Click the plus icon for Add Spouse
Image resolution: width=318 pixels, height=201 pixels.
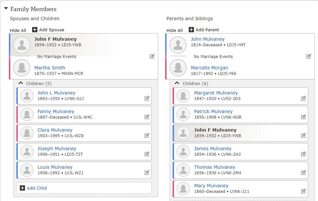[35, 30]
